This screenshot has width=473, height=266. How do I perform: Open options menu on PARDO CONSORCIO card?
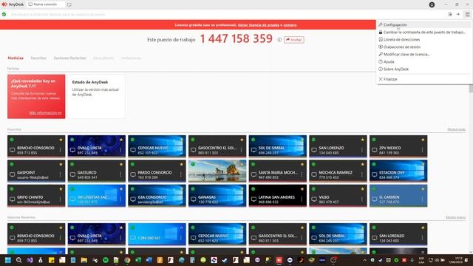pyautogui.click(x=181, y=174)
